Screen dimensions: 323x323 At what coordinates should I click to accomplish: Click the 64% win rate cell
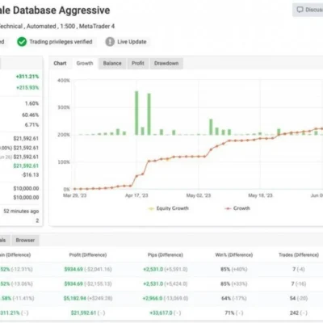pos(226,298)
